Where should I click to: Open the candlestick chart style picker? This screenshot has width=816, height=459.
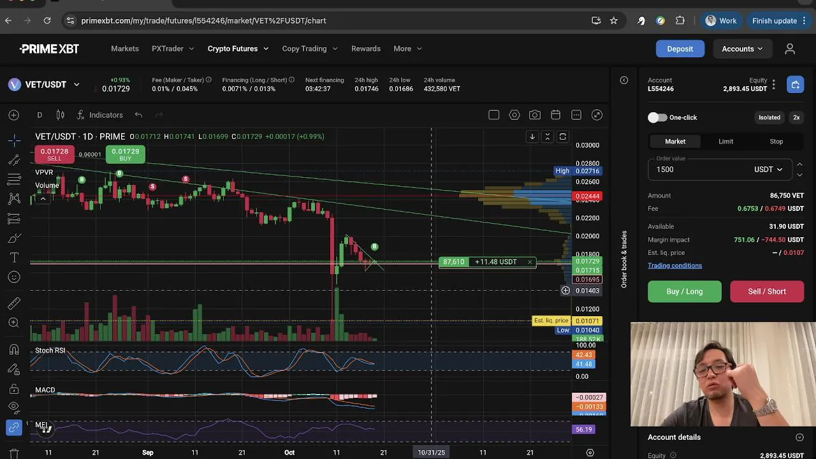60,115
